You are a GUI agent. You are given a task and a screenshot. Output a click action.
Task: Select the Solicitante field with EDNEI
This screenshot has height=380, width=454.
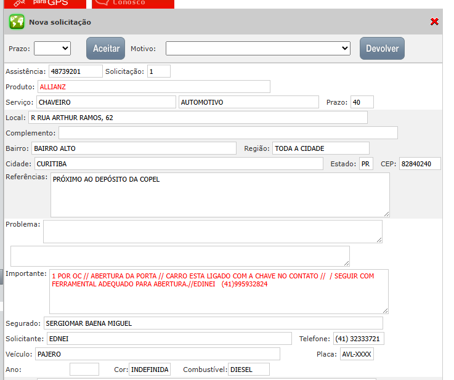[169, 338]
